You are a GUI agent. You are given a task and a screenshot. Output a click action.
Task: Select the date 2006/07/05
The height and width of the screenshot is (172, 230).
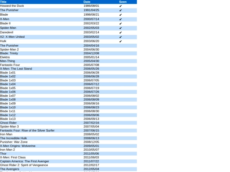(x=91, y=80)
